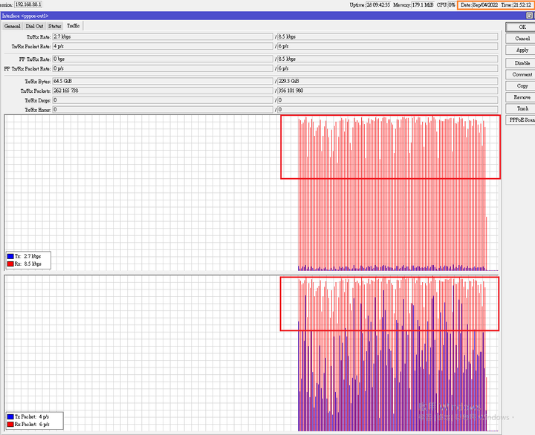Click the red Rx Packet legend swatch
Image resolution: width=535 pixels, height=435 pixels.
click(10, 425)
